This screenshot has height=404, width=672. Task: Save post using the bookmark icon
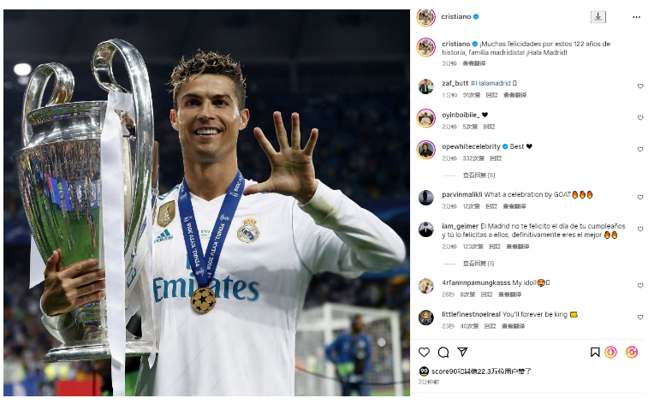pos(594,352)
